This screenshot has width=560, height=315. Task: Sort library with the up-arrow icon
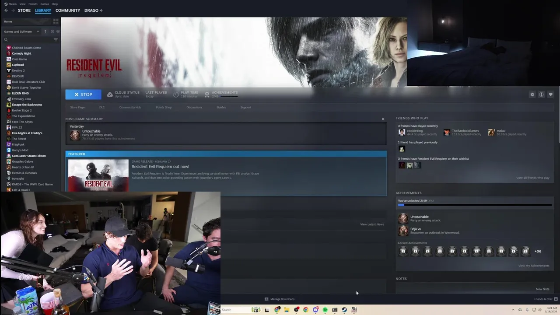point(45,31)
